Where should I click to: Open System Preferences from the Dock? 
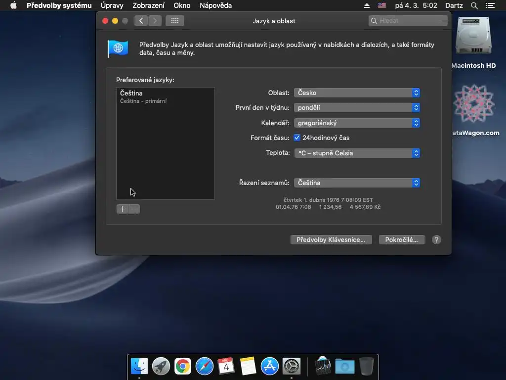[x=292, y=367]
